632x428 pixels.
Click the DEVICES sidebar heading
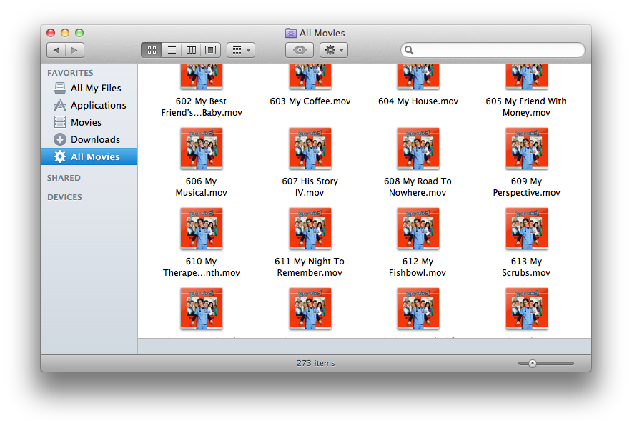64,197
